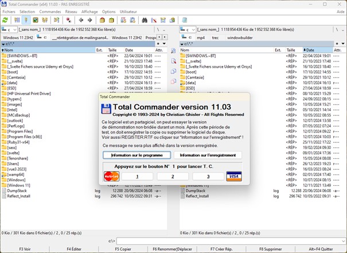This screenshot has height=253, width=347.
Task: Click the VISA card icon
Action: (x=233, y=176)
